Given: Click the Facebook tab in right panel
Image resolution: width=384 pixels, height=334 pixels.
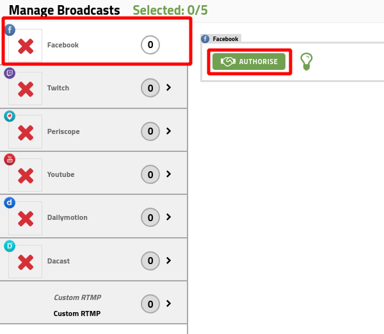Looking at the screenshot, I should click(x=221, y=38).
